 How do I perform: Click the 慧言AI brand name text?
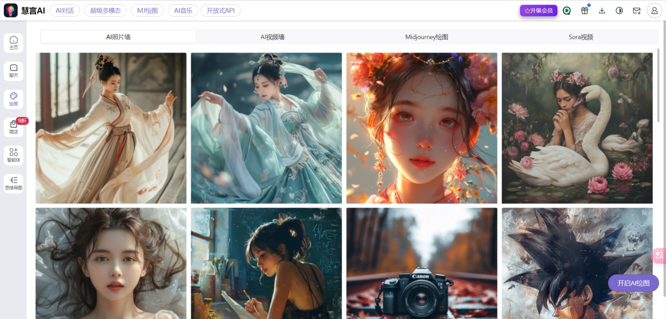[33, 11]
